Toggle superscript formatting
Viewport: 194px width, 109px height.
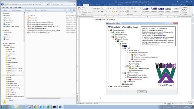[106, 12]
